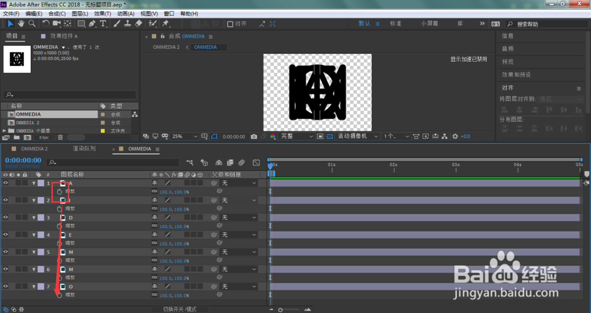
Task: Select the Brush tool
Action: click(117, 24)
